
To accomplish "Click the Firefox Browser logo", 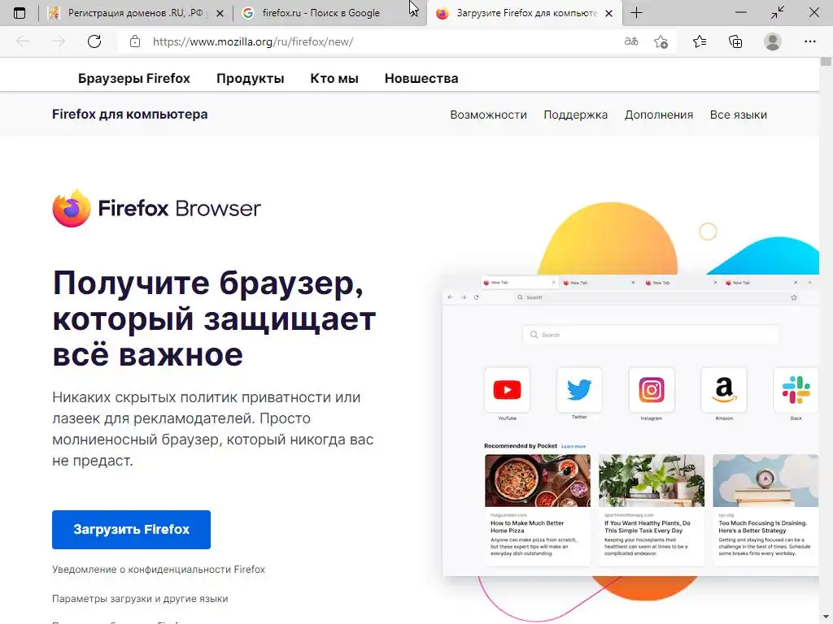I will pos(157,208).
